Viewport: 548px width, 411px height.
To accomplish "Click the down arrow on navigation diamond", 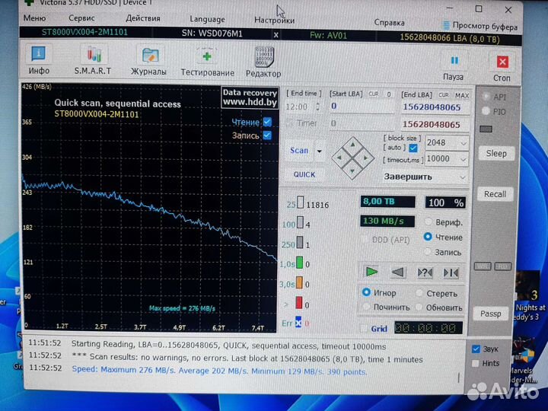I will pos(352,171).
